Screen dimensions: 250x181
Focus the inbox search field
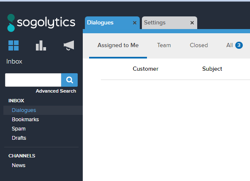tap(33, 80)
